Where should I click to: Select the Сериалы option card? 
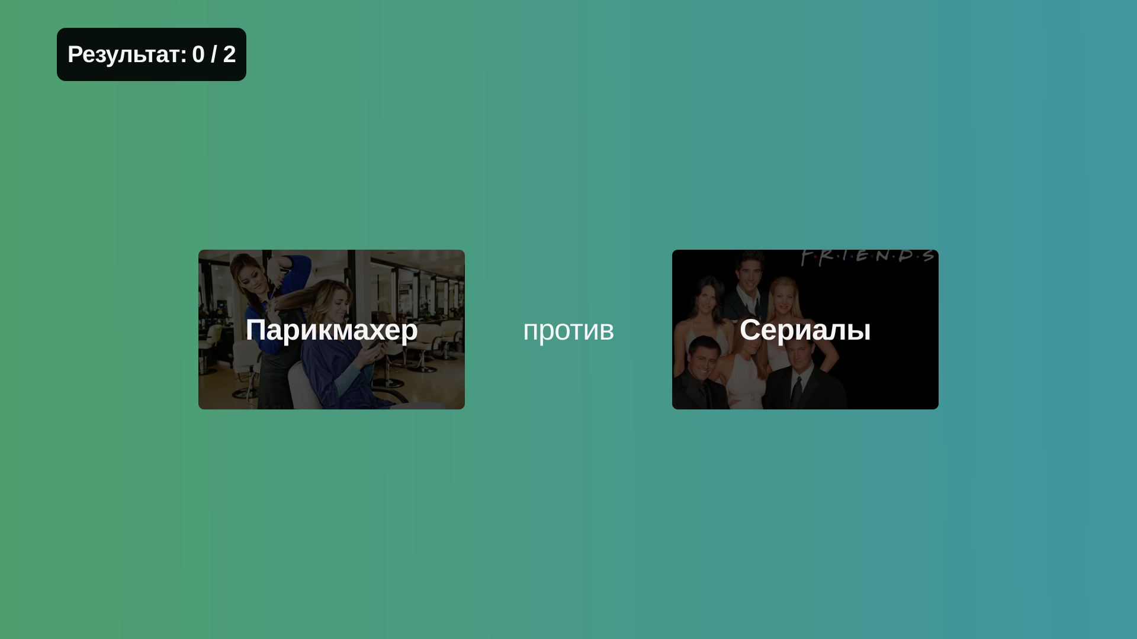[805, 328]
